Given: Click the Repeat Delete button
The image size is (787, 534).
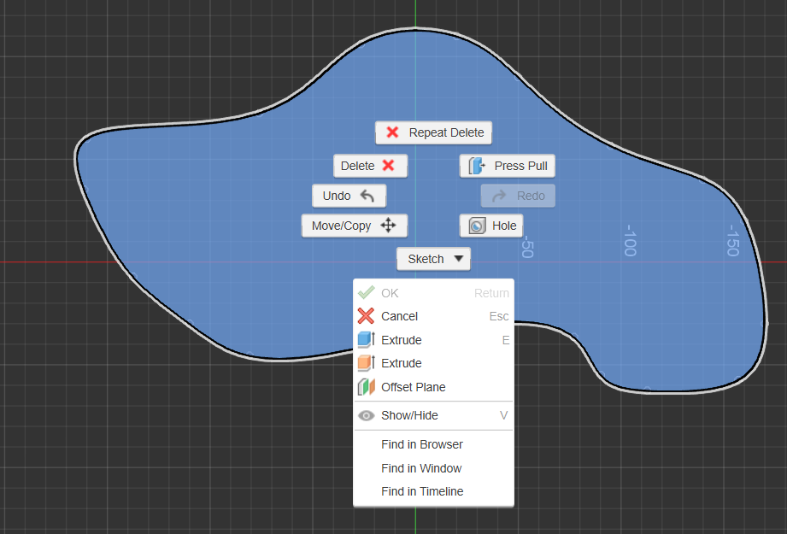Looking at the screenshot, I should coord(433,132).
